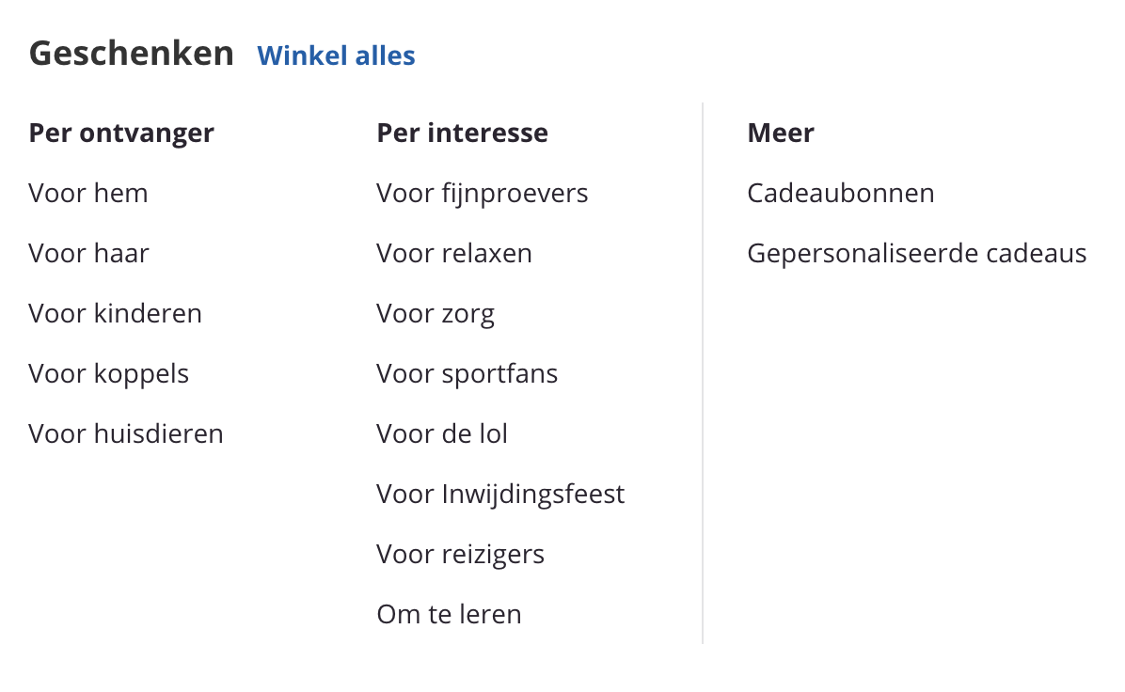Choose 'Voor koppels' gift link
The height and width of the screenshot is (692, 1125).
[109, 374]
